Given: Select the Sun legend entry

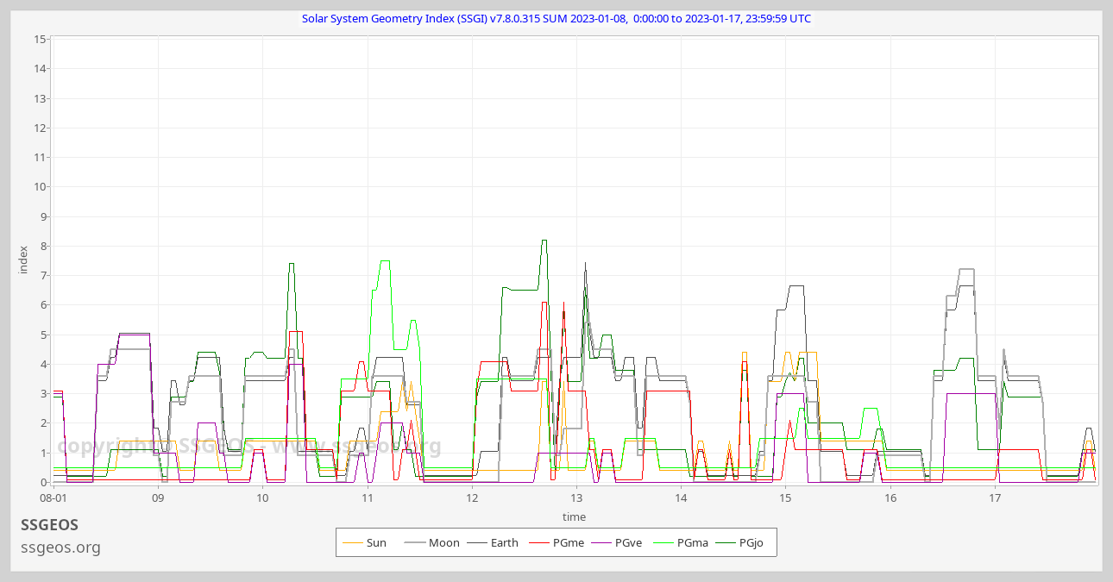Looking at the screenshot, I should click(x=364, y=542).
